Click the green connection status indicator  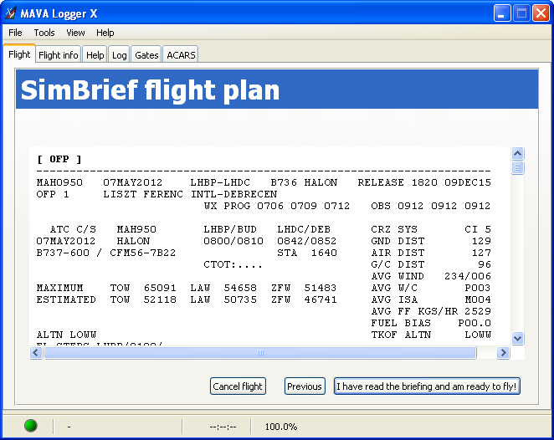pyautogui.click(x=31, y=426)
